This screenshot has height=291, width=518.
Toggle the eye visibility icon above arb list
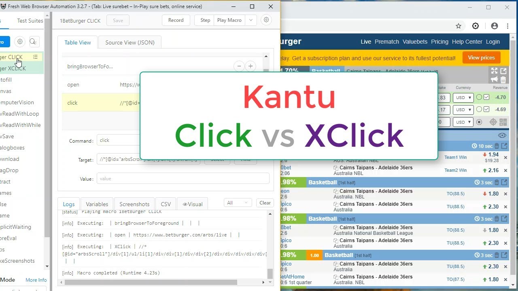[x=502, y=135]
